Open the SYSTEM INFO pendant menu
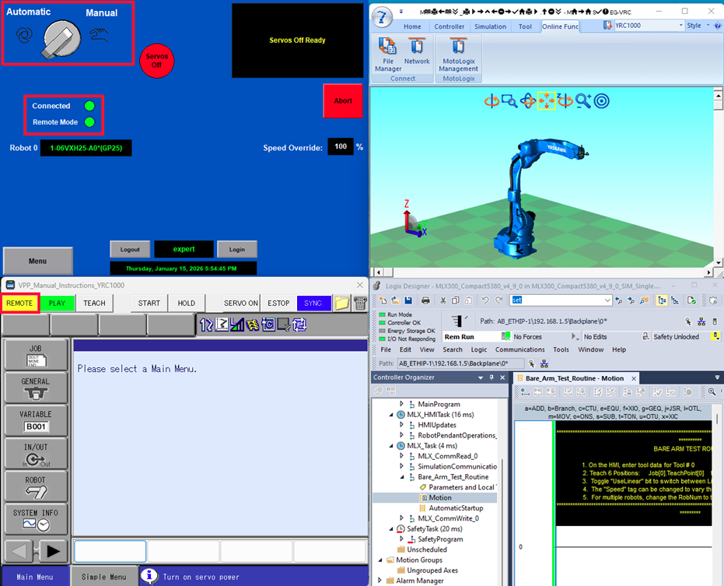The height and width of the screenshot is (586, 724). (36, 518)
